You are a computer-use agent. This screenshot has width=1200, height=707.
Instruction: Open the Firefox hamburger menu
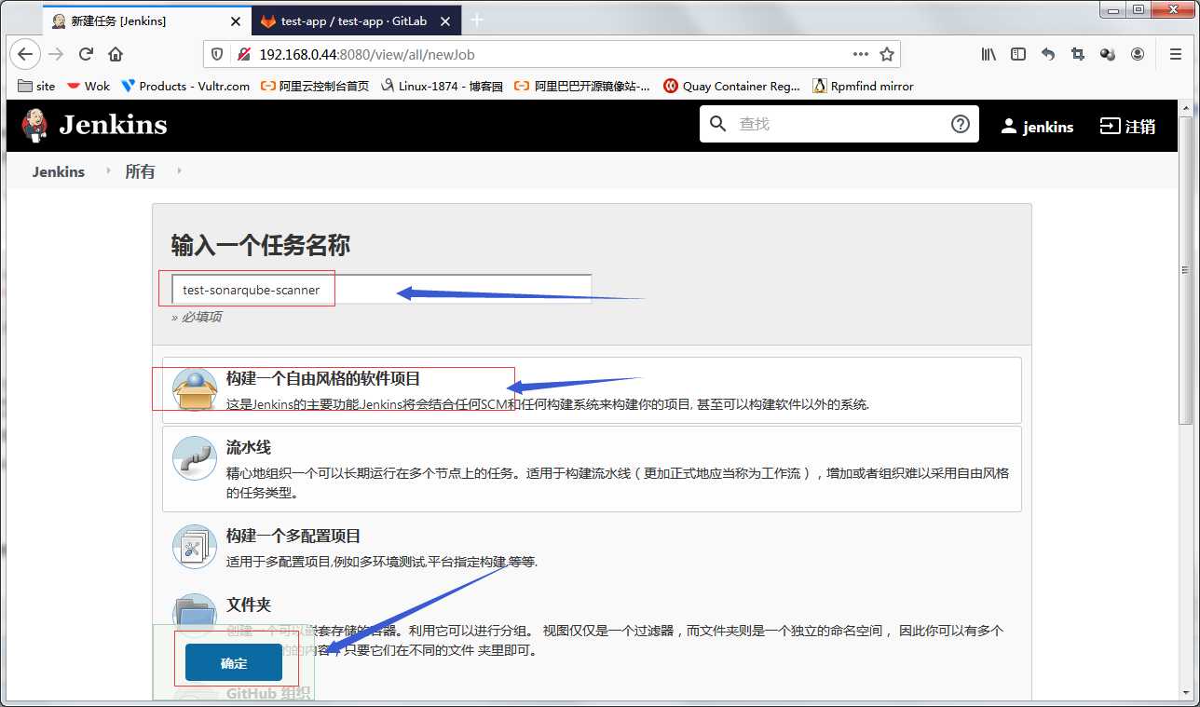click(1175, 54)
